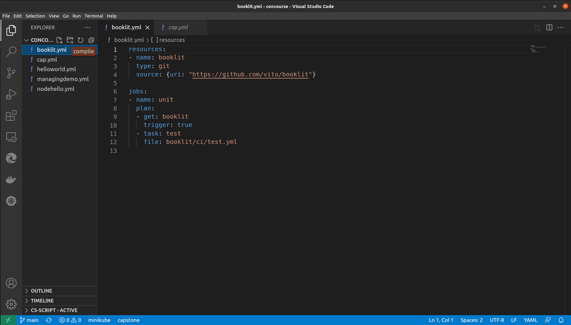Select the booklit.yml editor tab
The image size is (571, 325).
(x=126, y=28)
